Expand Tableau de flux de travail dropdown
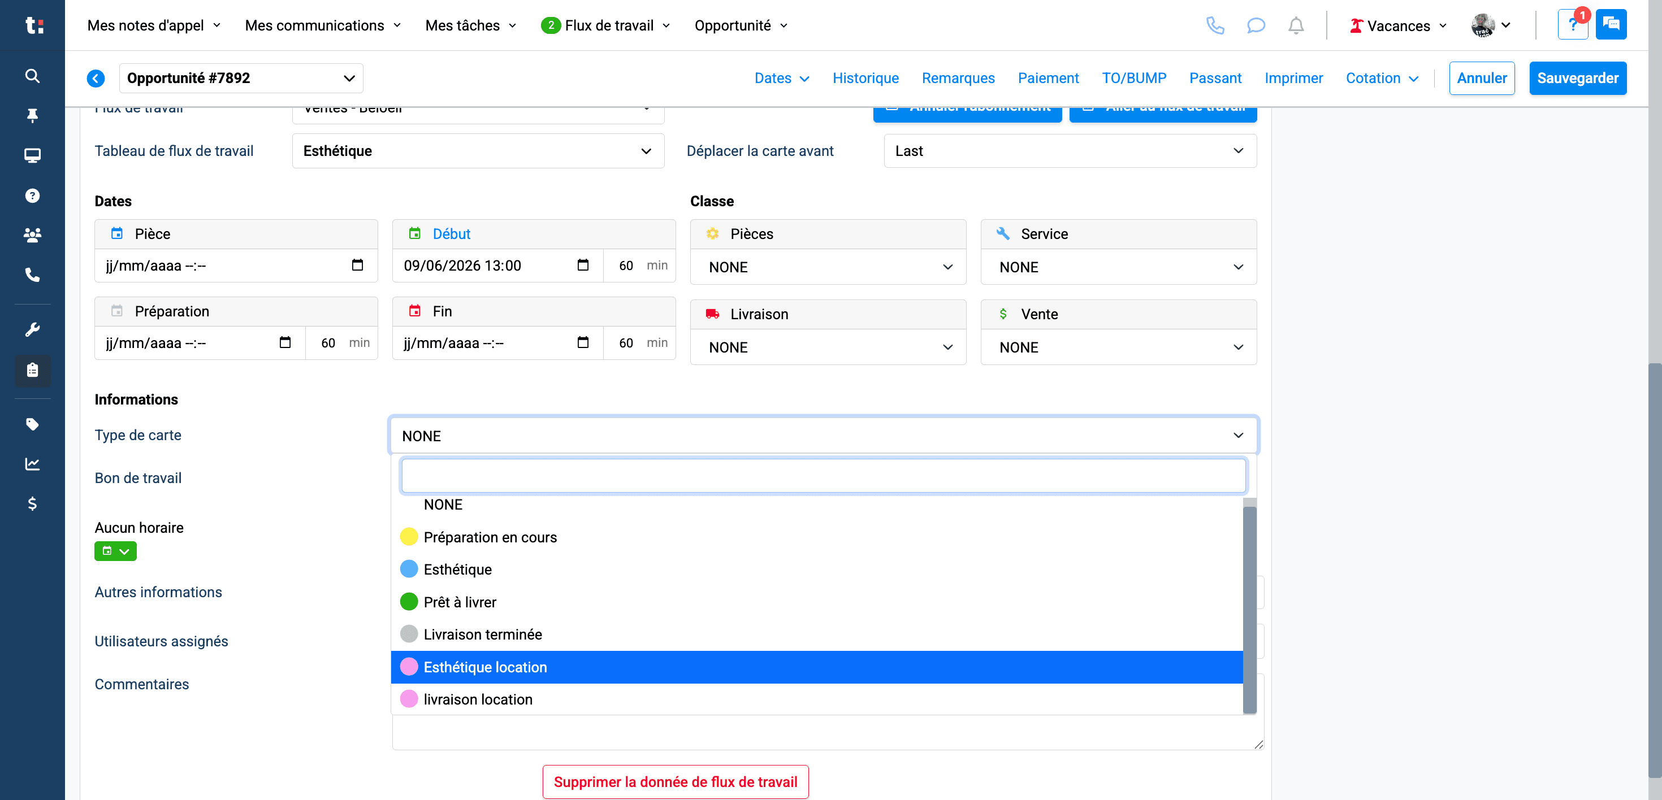1662x800 pixels. [478, 151]
